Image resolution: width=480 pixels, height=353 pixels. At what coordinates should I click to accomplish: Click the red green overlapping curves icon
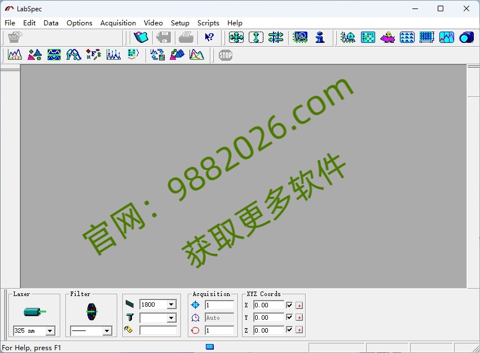(x=197, y=55)
